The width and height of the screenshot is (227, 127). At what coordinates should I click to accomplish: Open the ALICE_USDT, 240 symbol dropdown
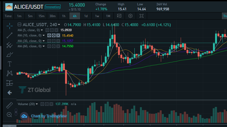[x=59, y=25]
